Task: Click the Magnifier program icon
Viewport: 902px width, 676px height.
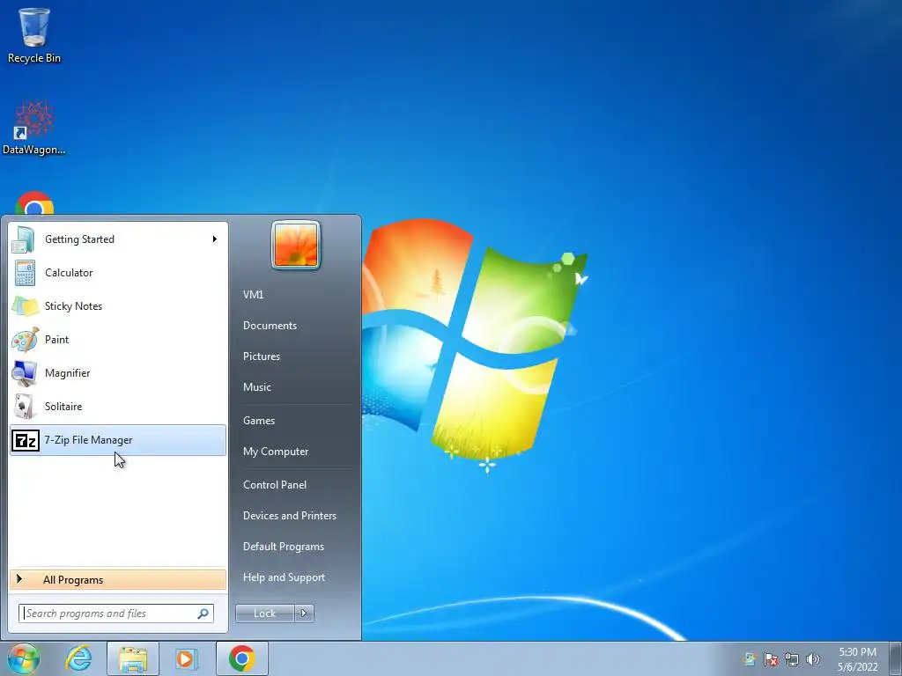Action: (25, 373)
